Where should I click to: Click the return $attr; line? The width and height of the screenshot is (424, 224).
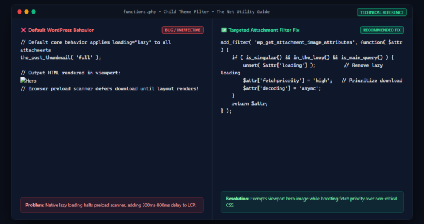tap(250, 103)
